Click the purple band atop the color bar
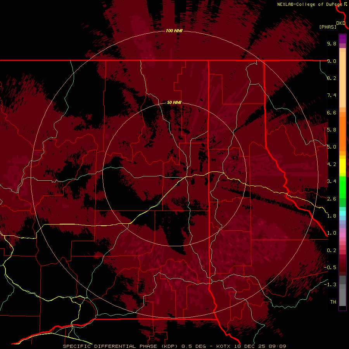The height and width of the screenshot is (349, 349). click(x=342, y=39)
